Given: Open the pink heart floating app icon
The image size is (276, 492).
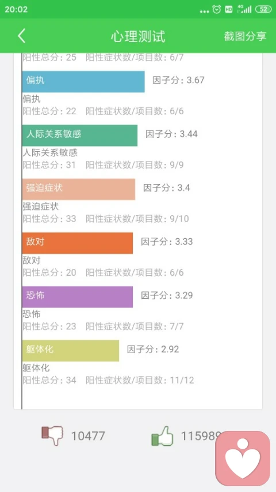Looking at the screenshot, I should pyautogui.click(x=243, y=459).
